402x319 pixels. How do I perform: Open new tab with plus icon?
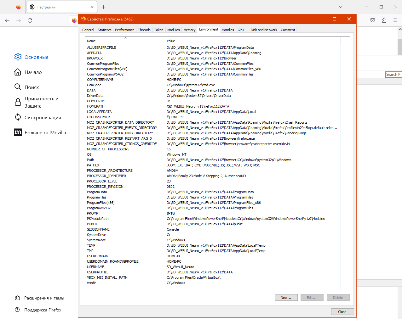pyautogui.click(x=104, y=7)
